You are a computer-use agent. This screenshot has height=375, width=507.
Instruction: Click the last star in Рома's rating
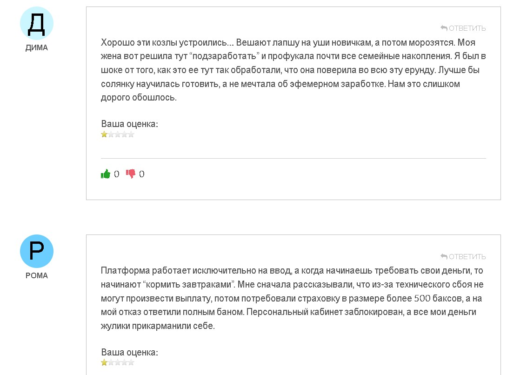[x=131, y=362]
